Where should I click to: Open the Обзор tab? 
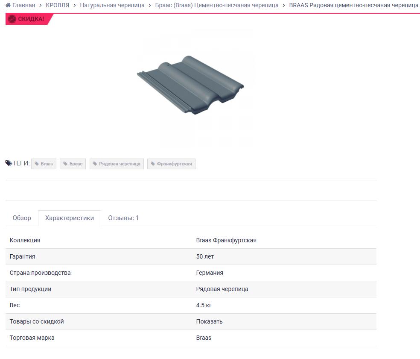(22, 218)
